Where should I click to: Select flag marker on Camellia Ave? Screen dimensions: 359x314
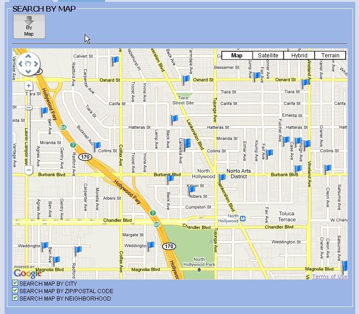pos(186,144)
